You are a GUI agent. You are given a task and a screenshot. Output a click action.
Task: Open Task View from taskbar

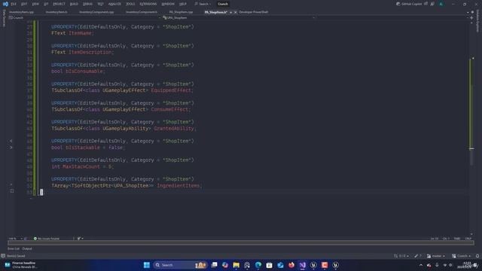pos(214,265)
